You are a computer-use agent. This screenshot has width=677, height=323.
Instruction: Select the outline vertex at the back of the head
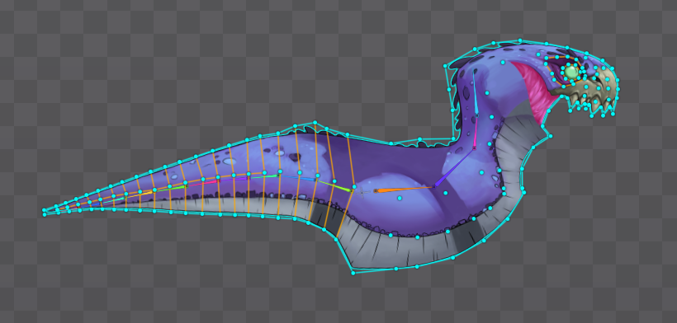445,66
